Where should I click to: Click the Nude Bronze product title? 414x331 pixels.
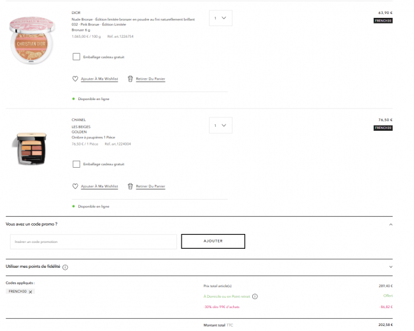click(x=133, y=19)
